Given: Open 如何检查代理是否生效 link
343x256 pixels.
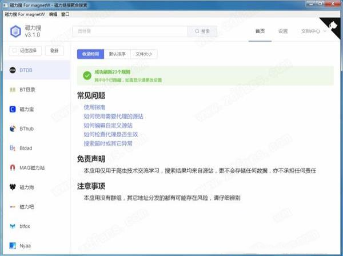Looking at the screenshot, I should tap(111, 134).
